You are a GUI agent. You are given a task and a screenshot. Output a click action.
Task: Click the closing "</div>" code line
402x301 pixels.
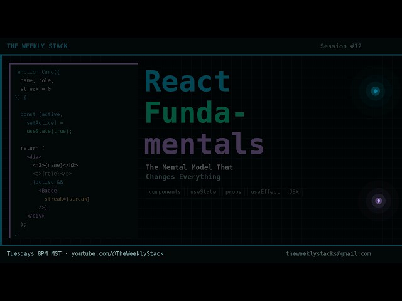[x=36, y=216]
